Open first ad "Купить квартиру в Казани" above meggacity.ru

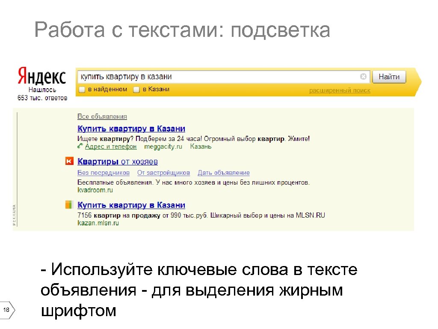click(131, 129)
